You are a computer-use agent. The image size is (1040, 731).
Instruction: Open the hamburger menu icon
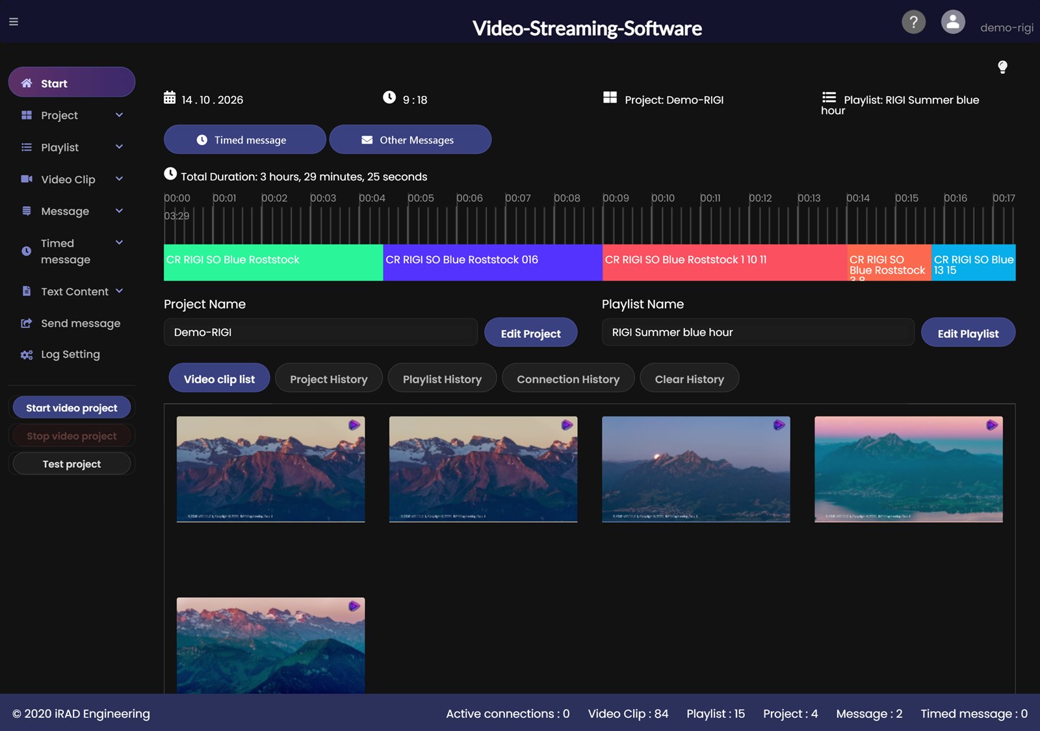(14, 21)
